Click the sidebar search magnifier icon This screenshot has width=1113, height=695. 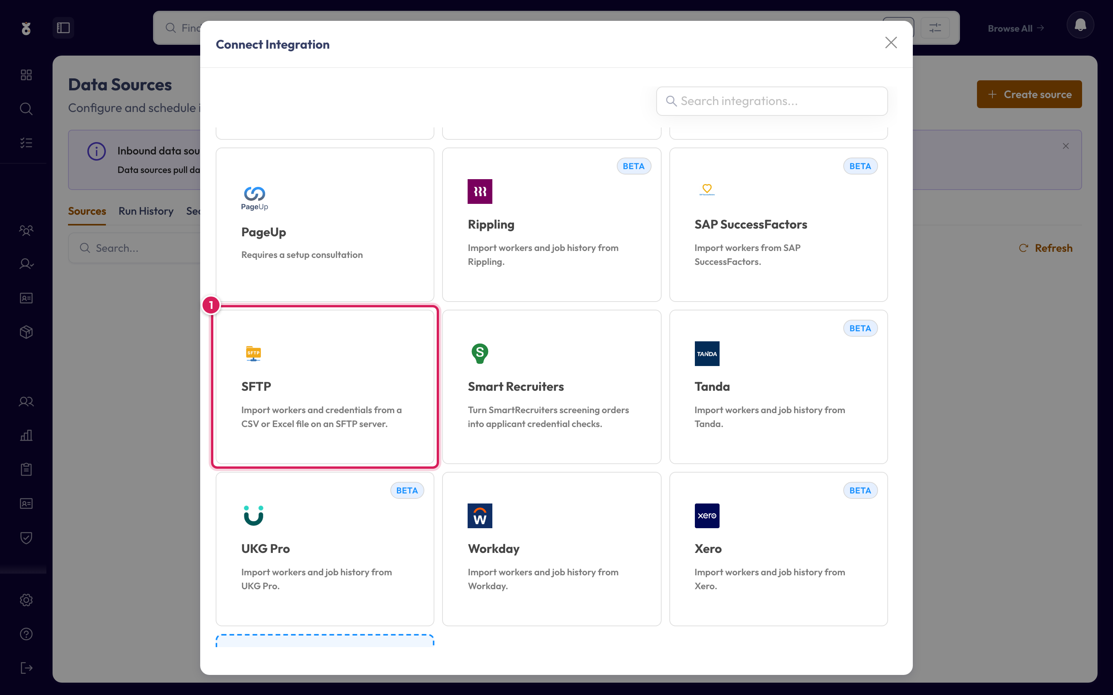pyautogui.click(x=26, y=109)
